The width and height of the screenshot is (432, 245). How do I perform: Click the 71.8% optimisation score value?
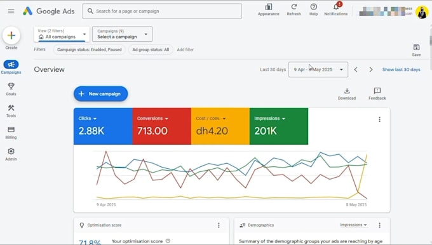(90, 242)
